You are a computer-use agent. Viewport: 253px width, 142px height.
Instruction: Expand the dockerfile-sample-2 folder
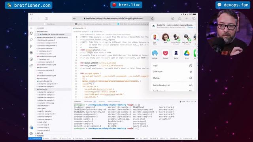46,92
